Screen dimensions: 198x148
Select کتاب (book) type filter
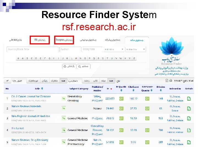point(96,81)
